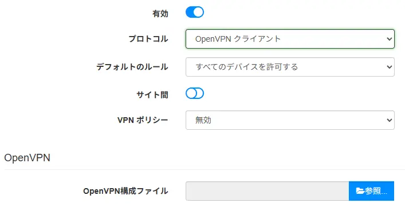Click the デフォルトのルール field label
405x207 pixels.
point(132,67)
